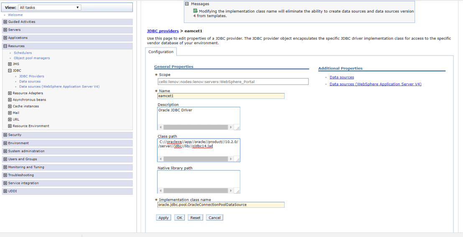Go to JDBC providers breadcrumb link

tap(163, 31)
